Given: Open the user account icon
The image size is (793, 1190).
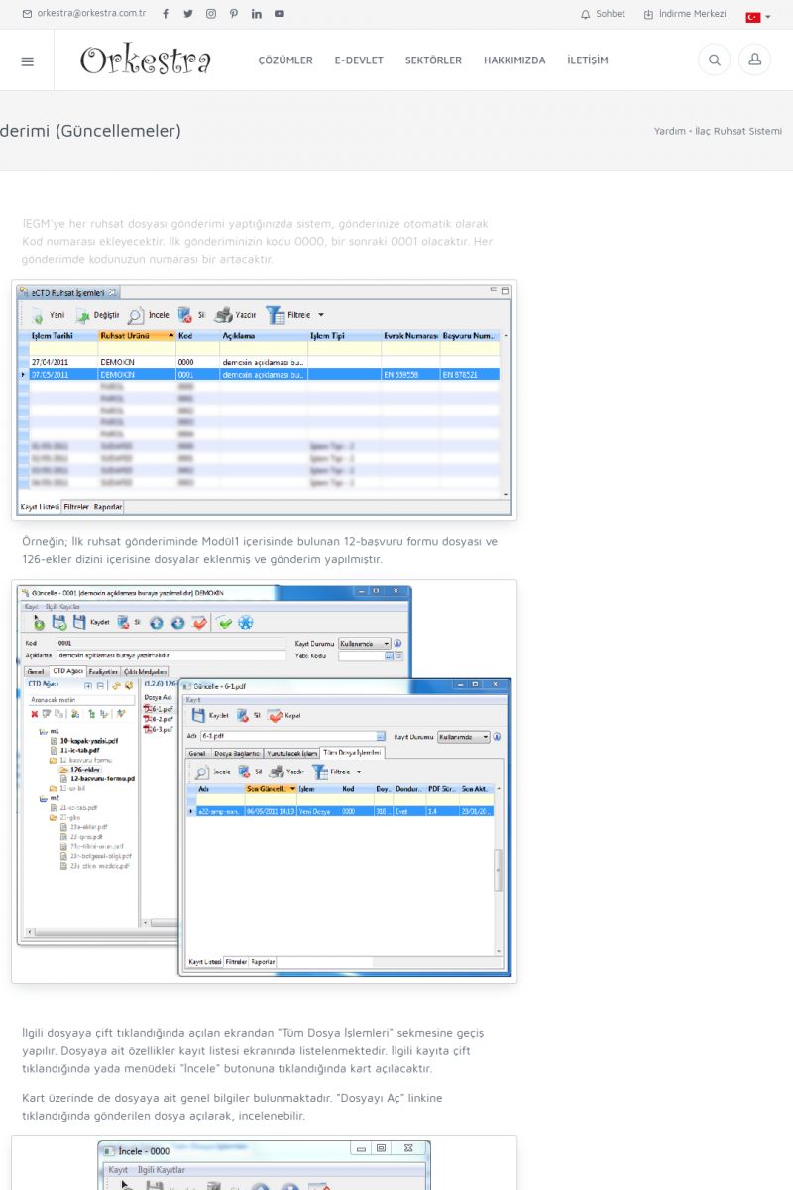Looking at the screenshot, I should pyautogui.click(x=754, y=60).
